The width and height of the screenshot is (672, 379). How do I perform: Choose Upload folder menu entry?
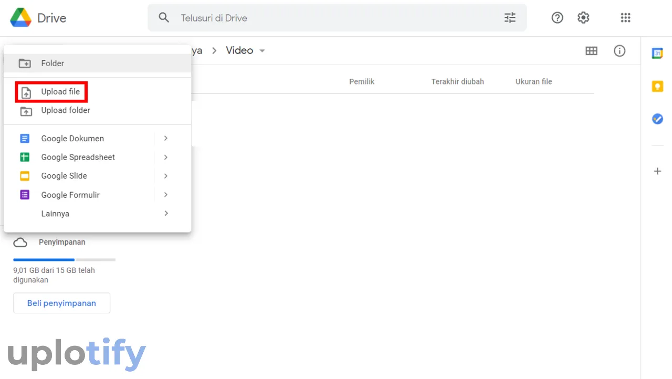(x=98, y=111)
